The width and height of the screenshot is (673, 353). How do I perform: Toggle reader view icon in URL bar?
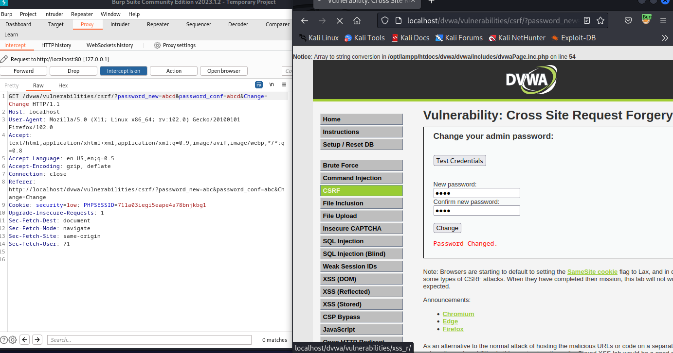tap(587, 20)
